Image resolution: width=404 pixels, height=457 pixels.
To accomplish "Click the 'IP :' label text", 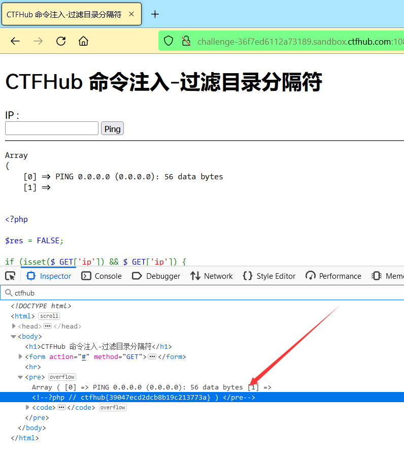I will [x=12, y=115].
